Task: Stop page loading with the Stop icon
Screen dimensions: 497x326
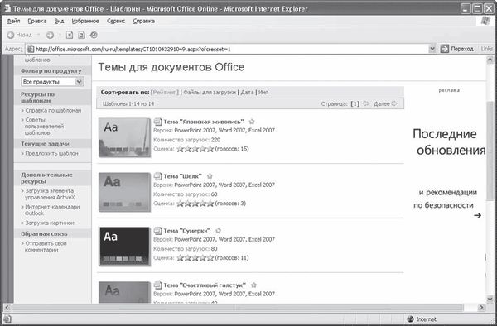Action: click(x=70, y=35)
